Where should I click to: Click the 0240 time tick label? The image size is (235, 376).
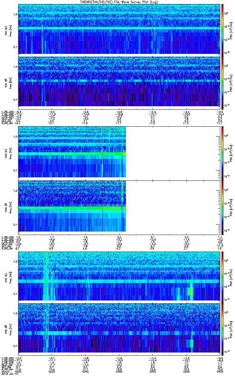coord(85,371)
